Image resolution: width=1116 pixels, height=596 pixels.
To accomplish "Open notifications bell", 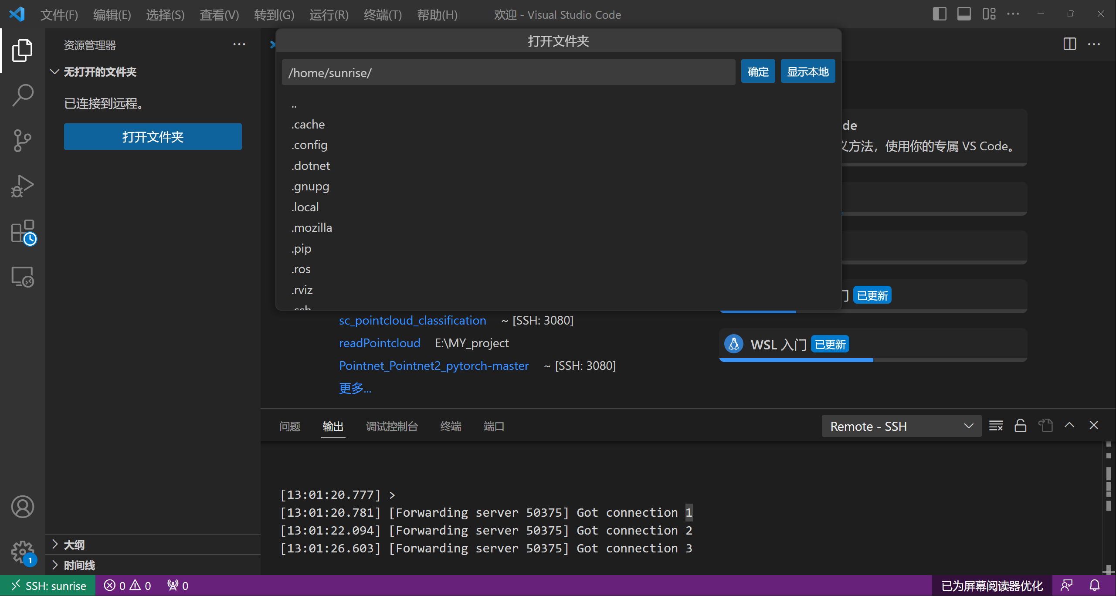I will 1095,586.
